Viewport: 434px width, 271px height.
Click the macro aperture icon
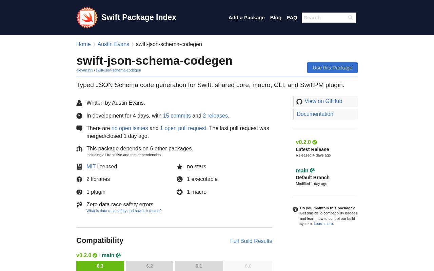tap(180, 192)
